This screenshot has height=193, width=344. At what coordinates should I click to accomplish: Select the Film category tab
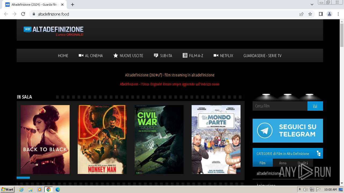(263, 163)
